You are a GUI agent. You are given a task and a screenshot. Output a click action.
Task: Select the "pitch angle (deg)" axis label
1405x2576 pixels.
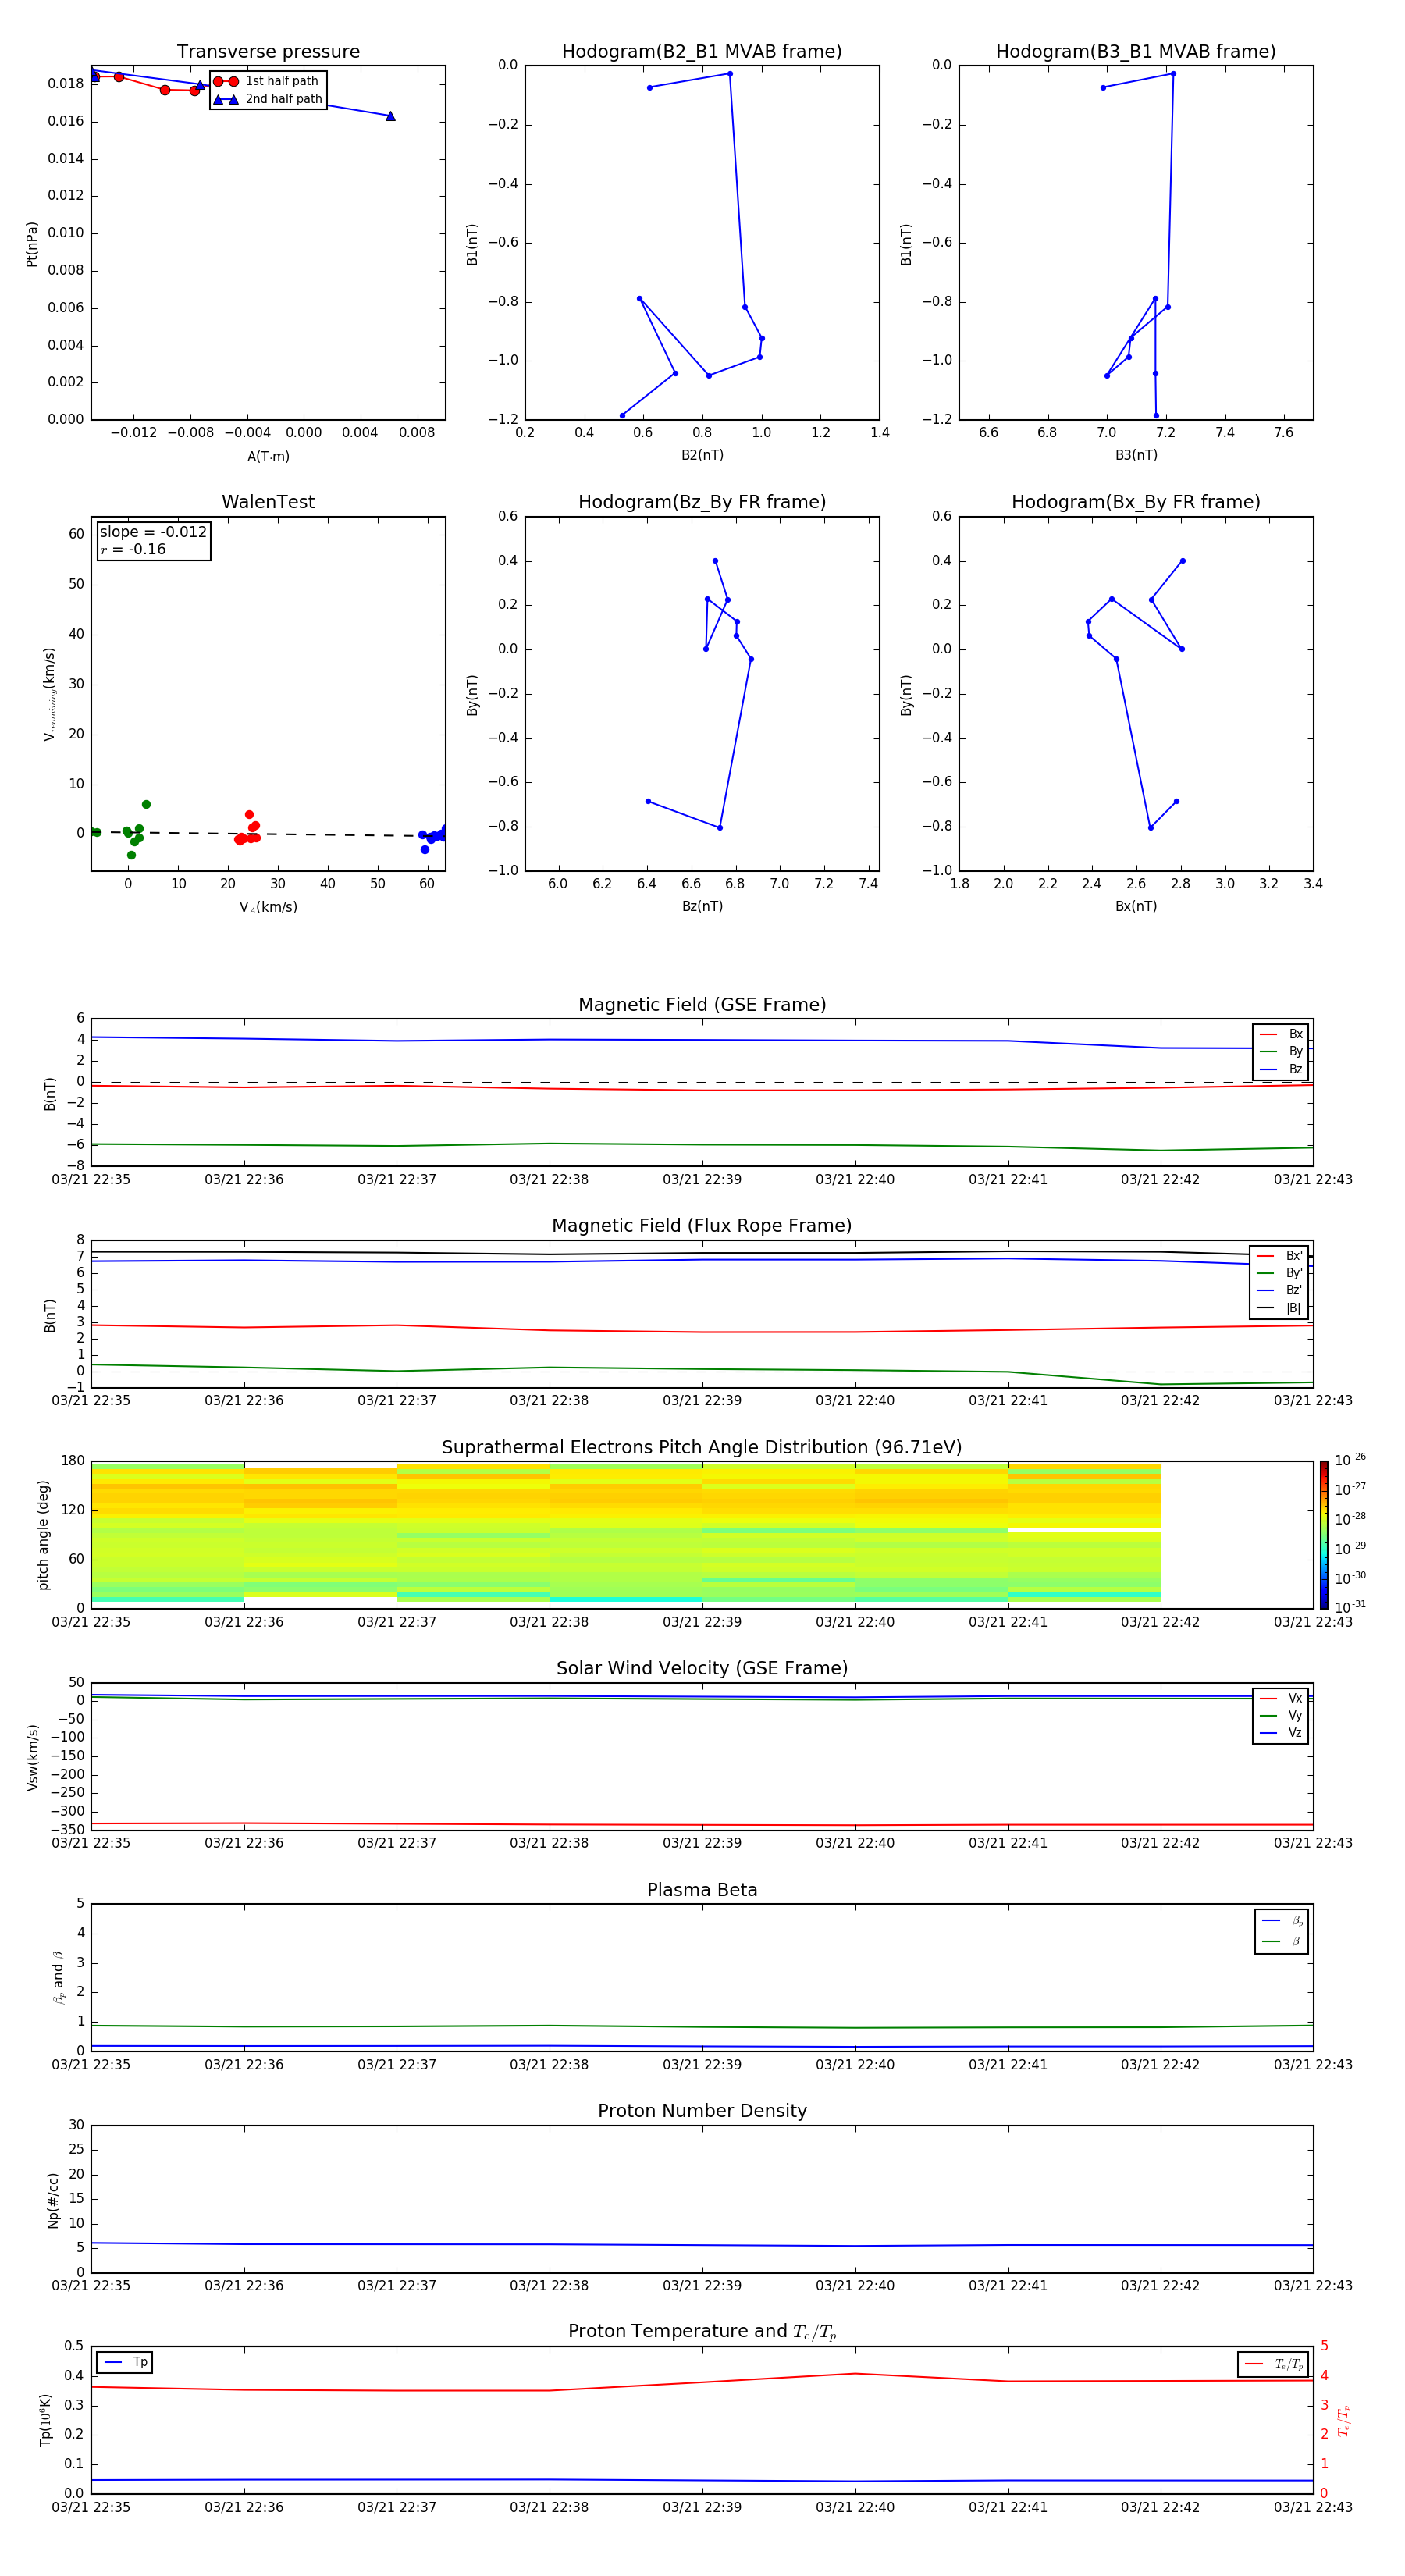tap(43, 1535)
